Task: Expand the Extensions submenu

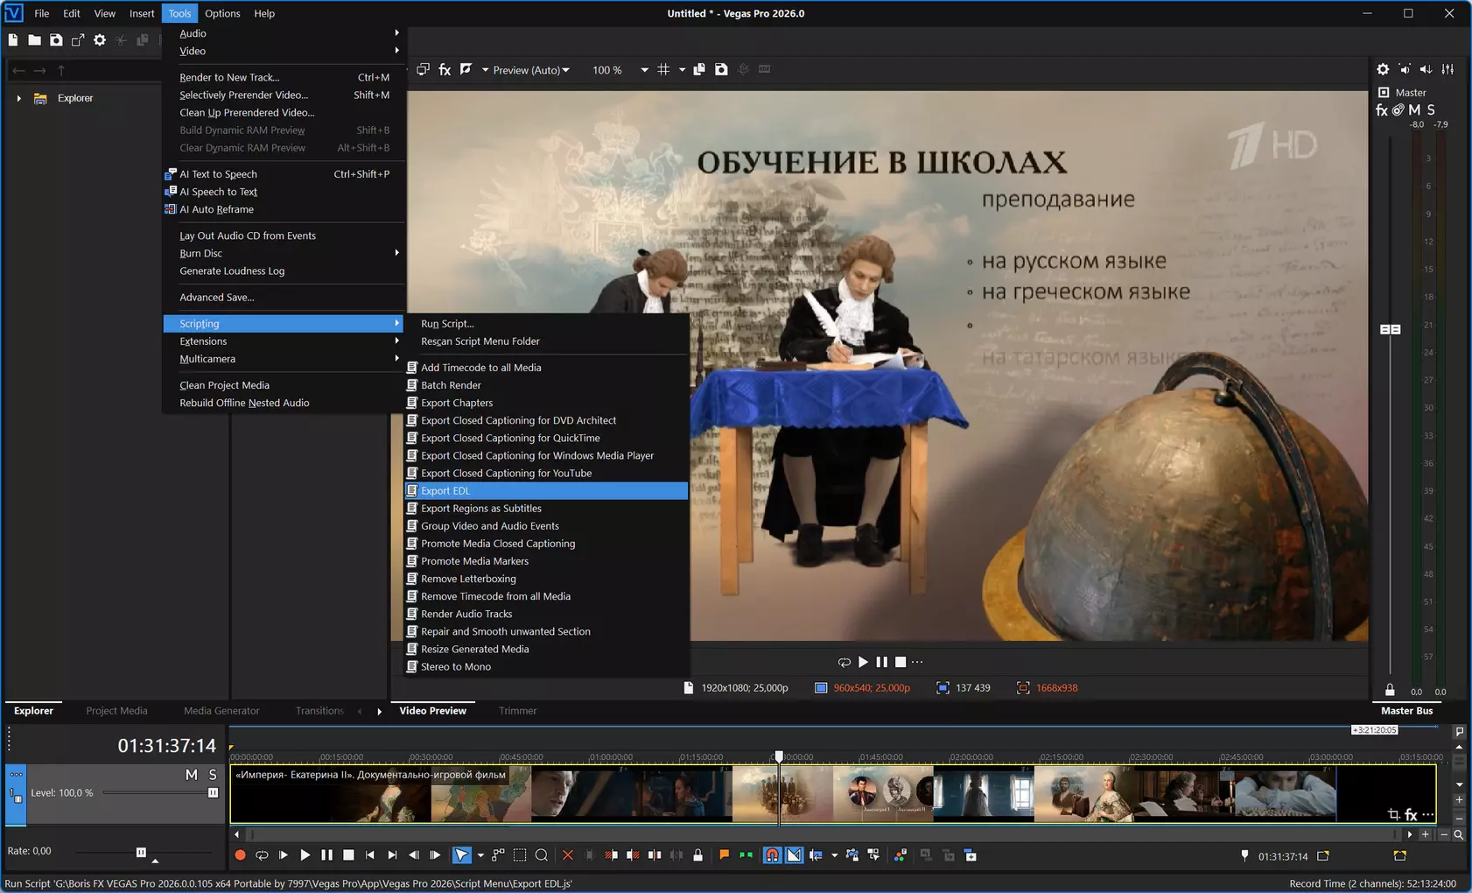Action: pos(284,341)
